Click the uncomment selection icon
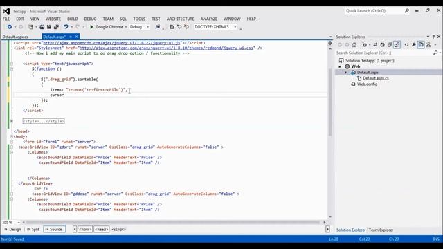443x249 pixels. (x=186, y=27)
